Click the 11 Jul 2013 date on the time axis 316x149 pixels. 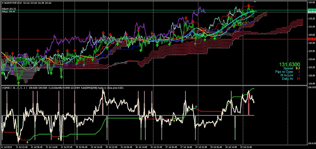pos(6,147)
